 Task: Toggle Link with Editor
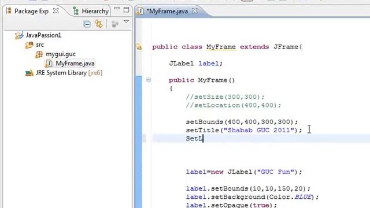tap(99, 24)
